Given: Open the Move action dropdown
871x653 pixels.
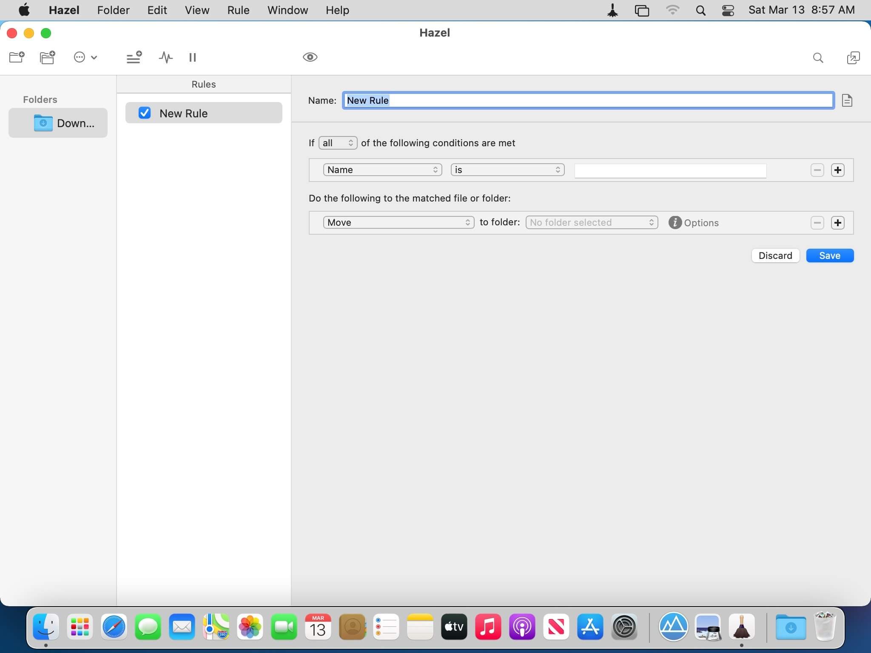Looking at the screenshot, I should click(398, 222).
